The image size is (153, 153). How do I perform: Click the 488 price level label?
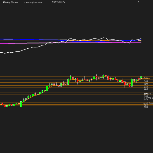click(x=146, y=87)
